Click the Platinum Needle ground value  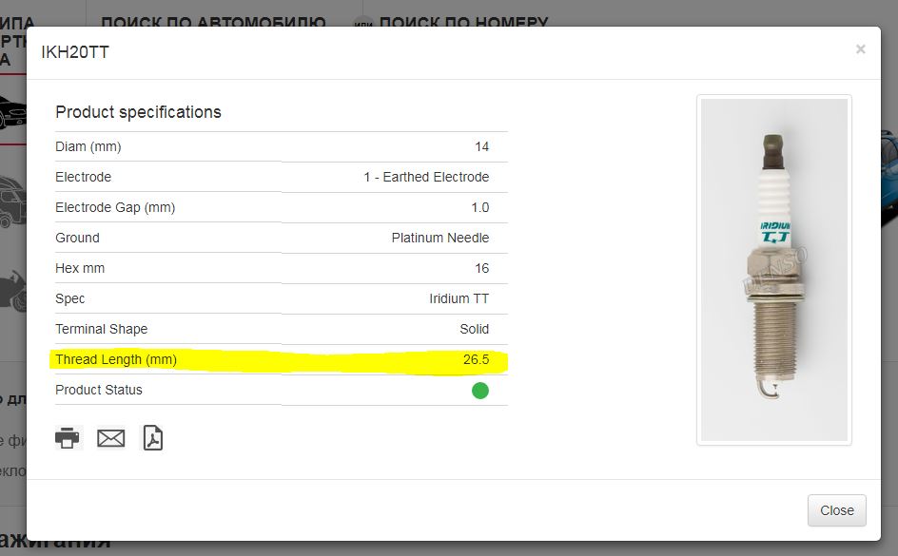[x=439, y=238]
